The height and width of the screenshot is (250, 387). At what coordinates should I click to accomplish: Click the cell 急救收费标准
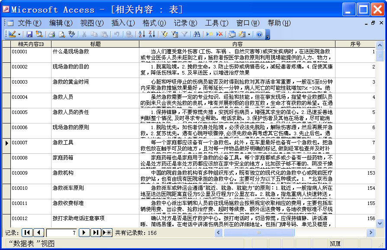(x=95, y=207)
